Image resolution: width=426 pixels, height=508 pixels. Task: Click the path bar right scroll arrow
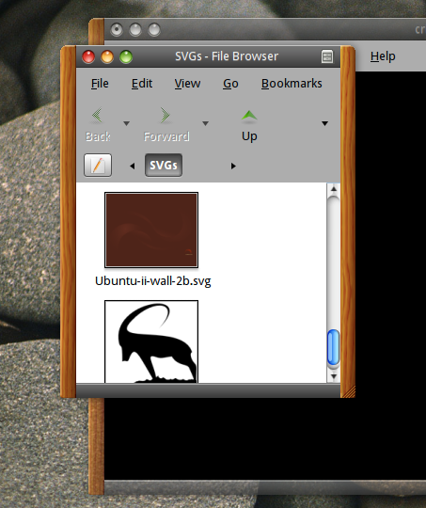click(x=233, y=166)
